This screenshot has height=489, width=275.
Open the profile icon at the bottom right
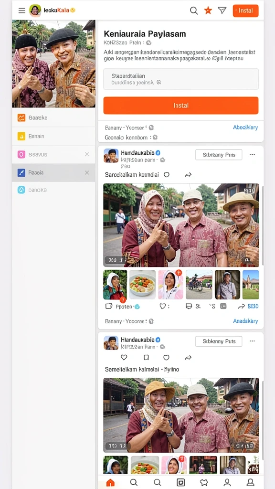(250, 482)
